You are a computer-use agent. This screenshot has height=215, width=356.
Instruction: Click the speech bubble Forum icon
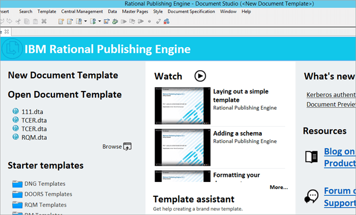[311, 196]
